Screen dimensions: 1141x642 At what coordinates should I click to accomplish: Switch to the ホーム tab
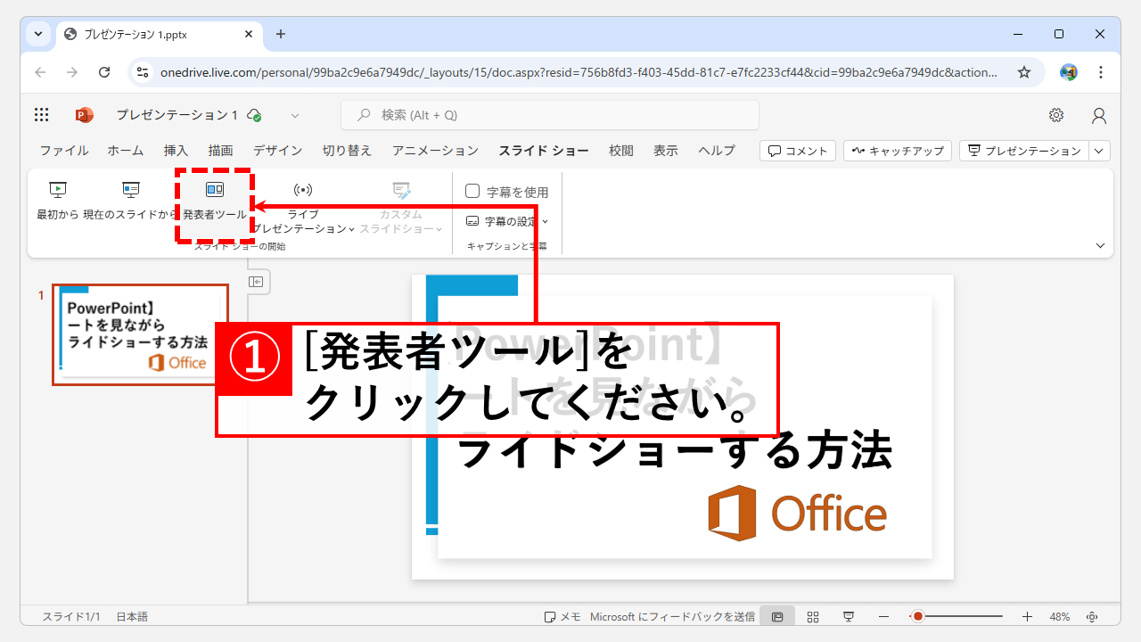click(126, 151)
